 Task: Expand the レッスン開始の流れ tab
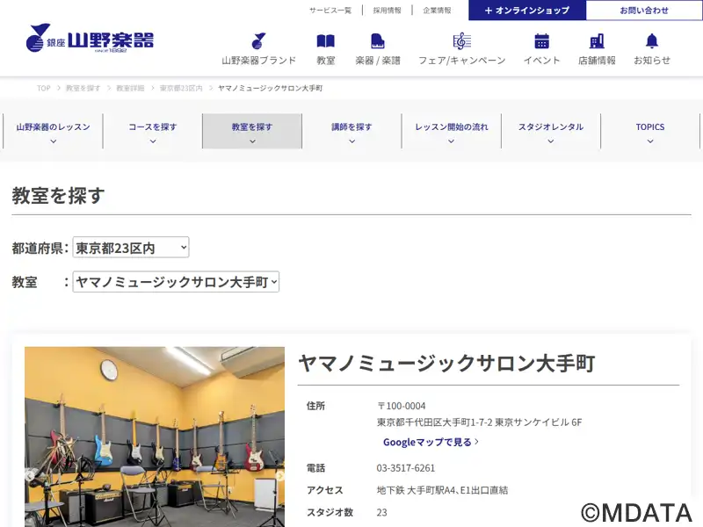point(452,131)
